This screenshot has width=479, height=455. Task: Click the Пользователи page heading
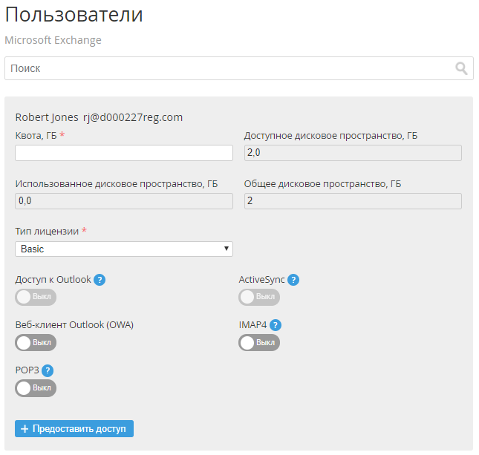click(74, 15)
